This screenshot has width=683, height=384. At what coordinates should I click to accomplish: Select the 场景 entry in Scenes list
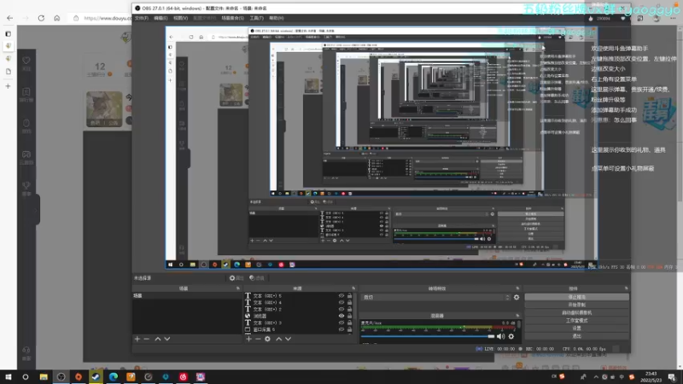pos(187,295)
